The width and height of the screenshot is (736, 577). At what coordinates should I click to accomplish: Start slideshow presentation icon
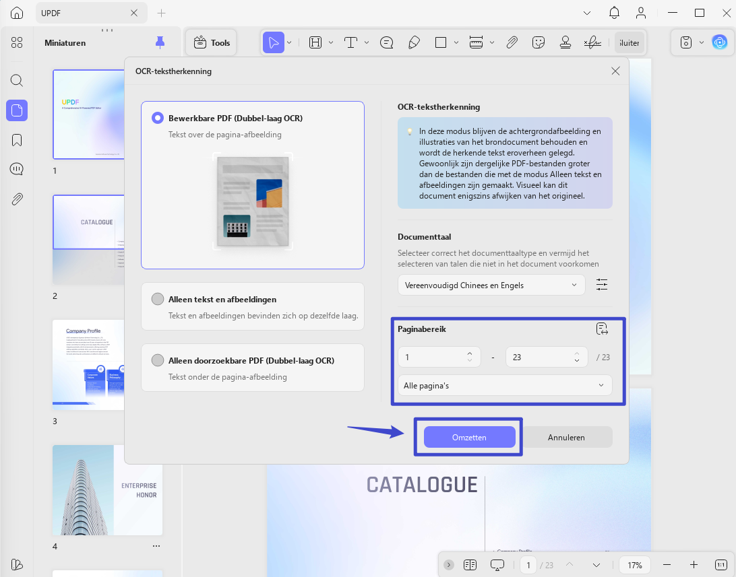click(x=497, y=565)
